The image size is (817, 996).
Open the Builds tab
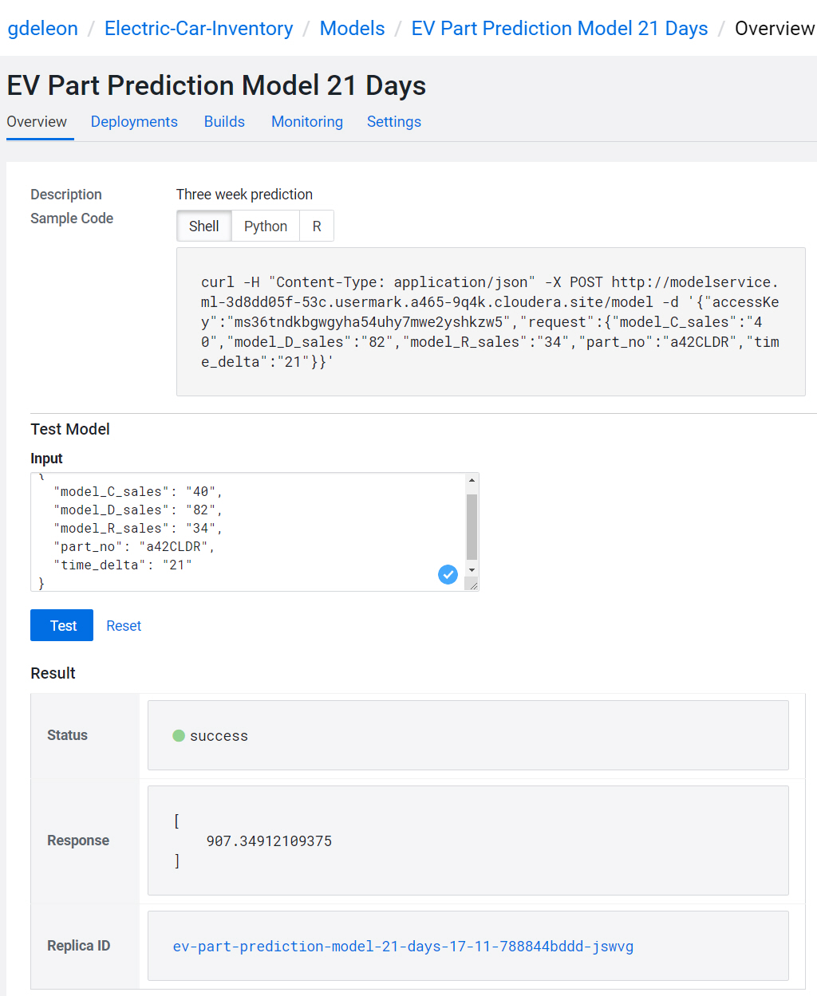tap(224, 122)
